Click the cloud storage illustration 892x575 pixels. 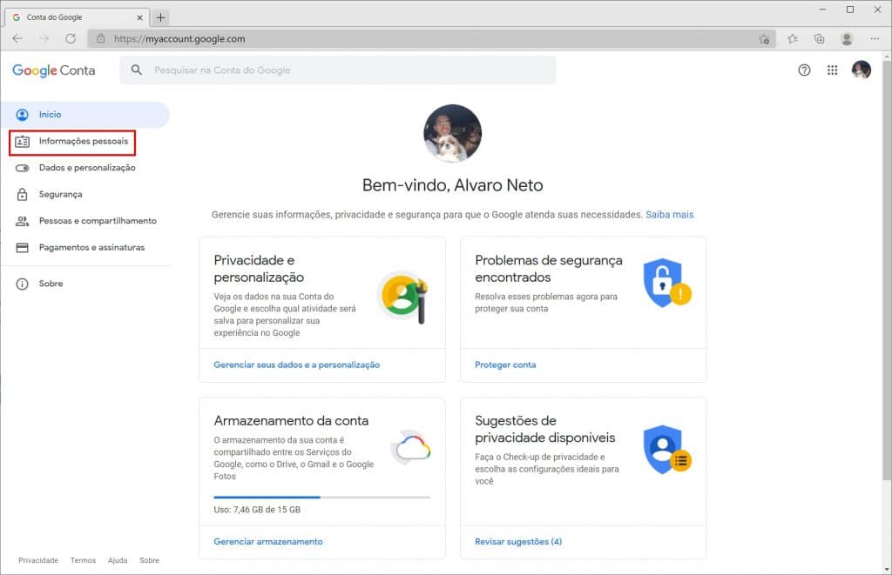pyautogui.click(x=411, y=447)
